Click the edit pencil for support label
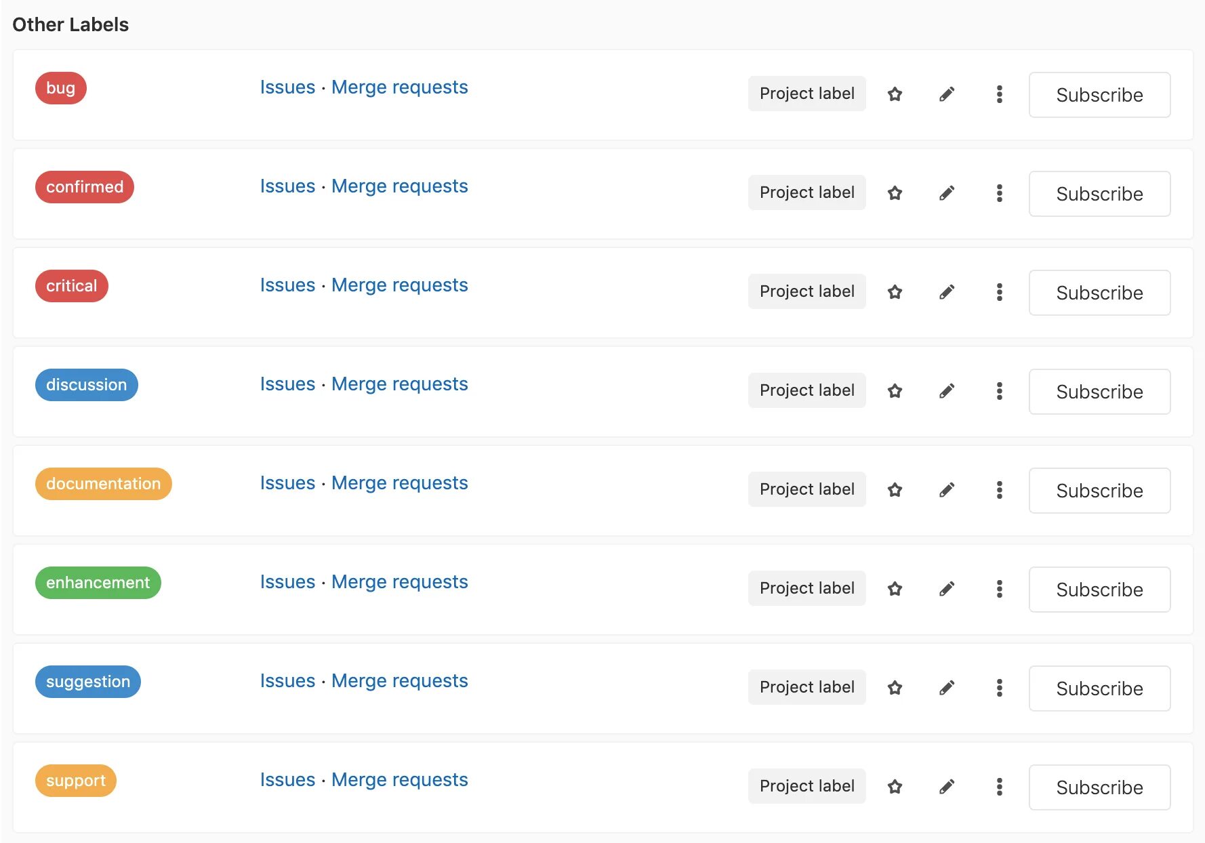This screenshot has height=843, width=1205. (x=947, y=787)
